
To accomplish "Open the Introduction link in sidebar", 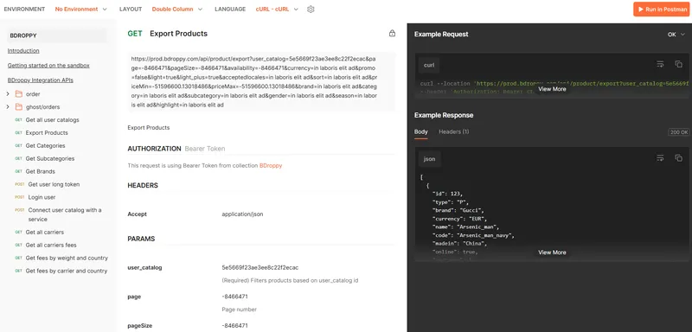I will point(23,51).
